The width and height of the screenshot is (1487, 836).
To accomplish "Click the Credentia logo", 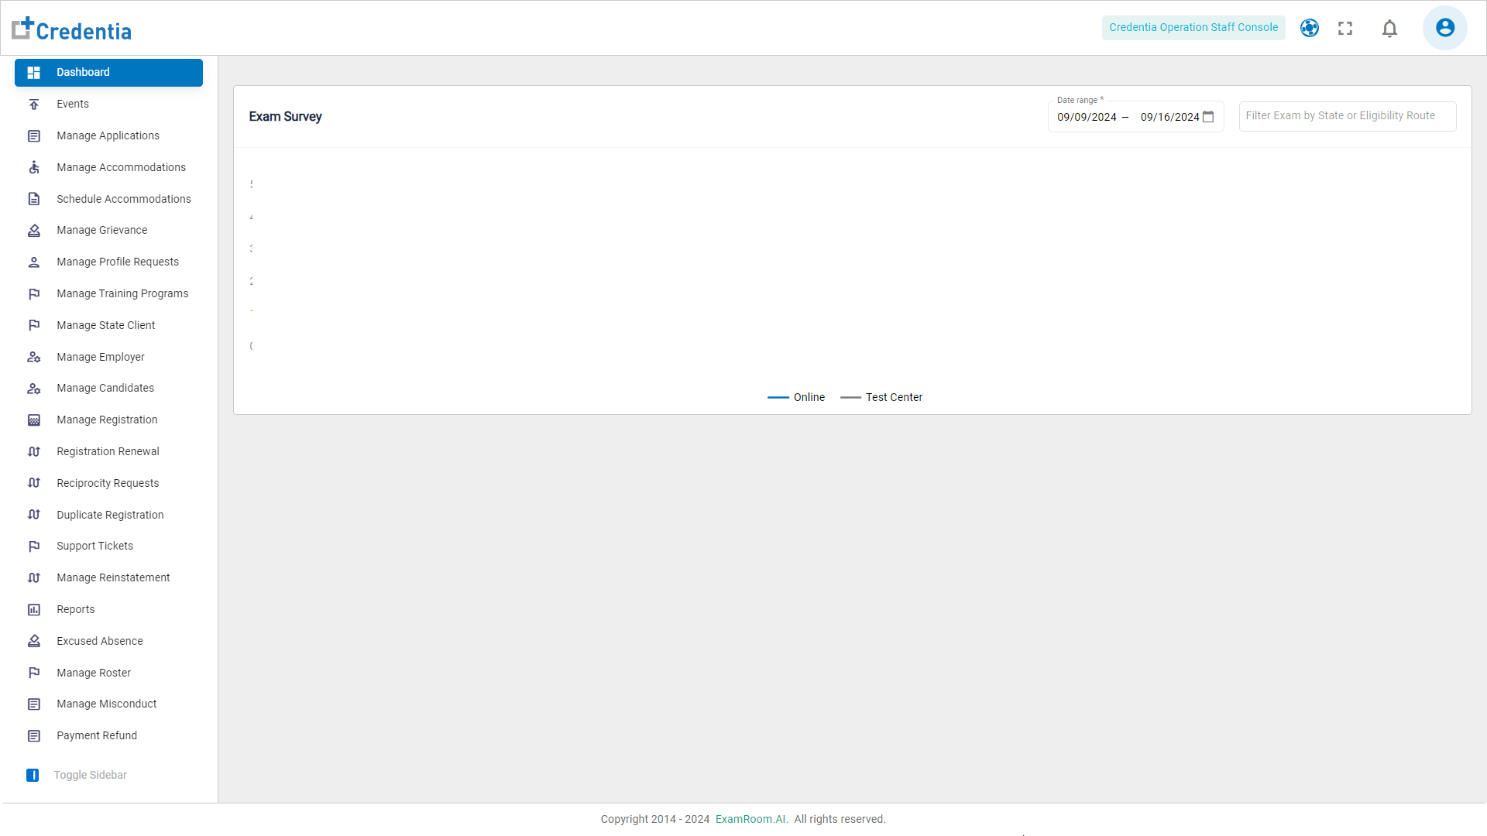I will click(72, 29).
